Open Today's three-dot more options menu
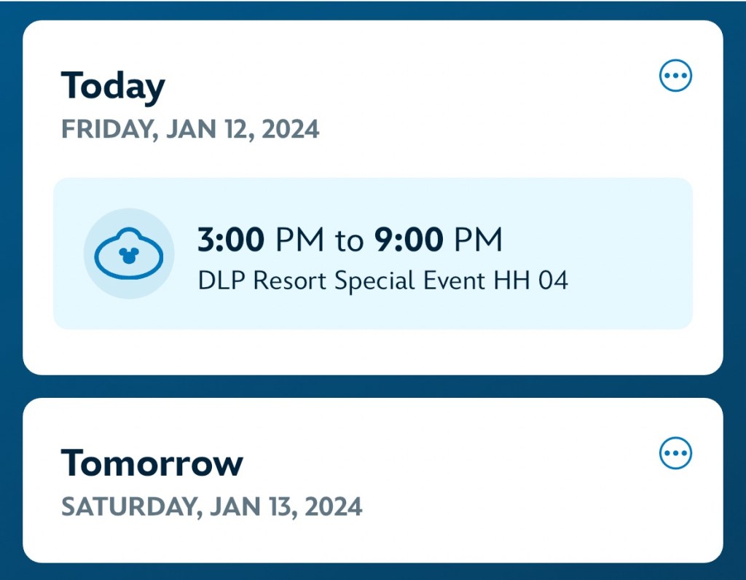 (675, 76)
